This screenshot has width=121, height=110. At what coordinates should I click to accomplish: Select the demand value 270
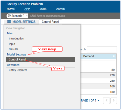pos(112,75)
